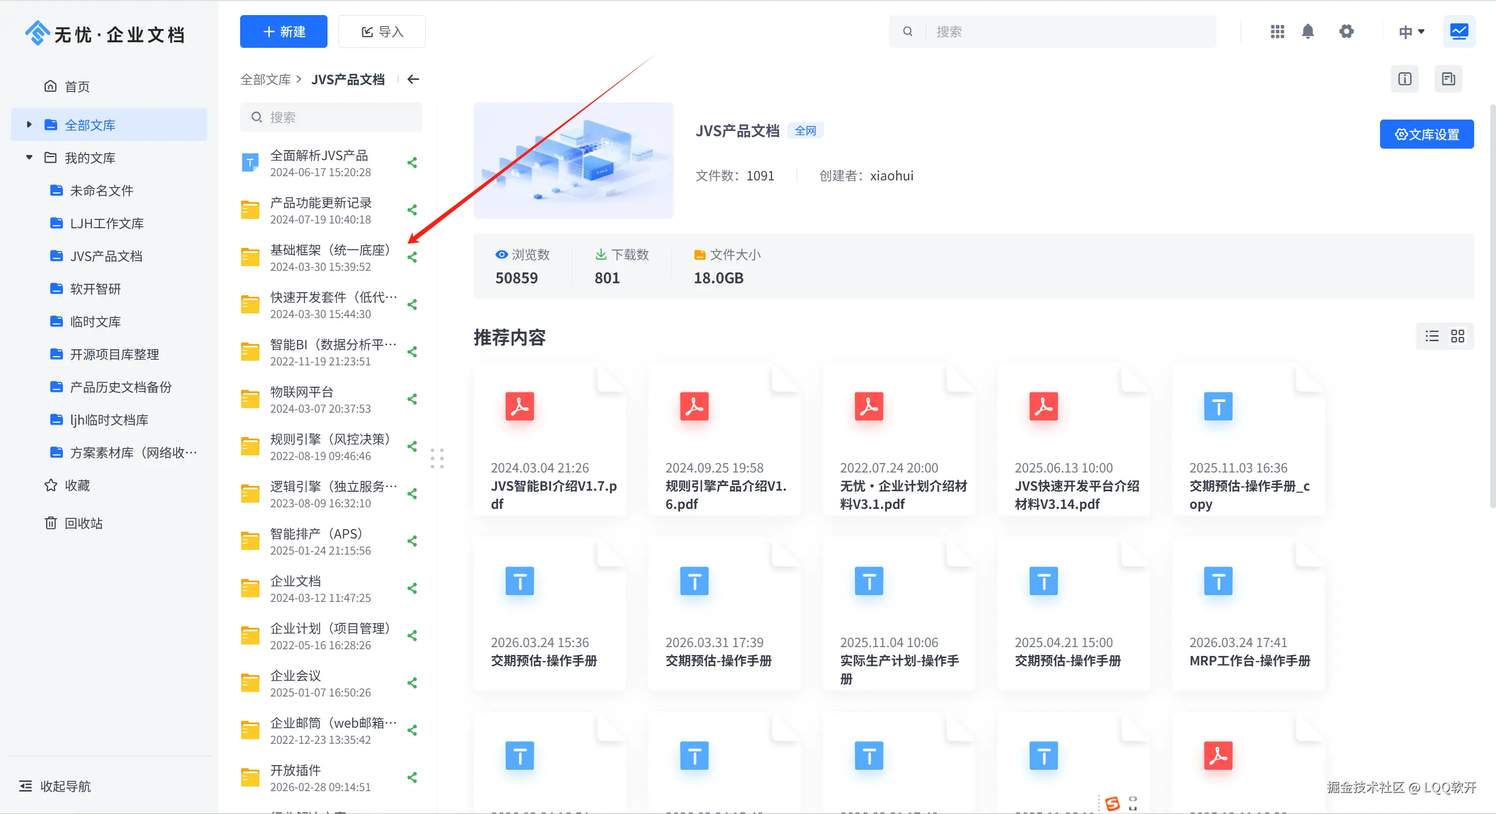Open 文库设置 button
Screen dimensions: 1496x814
1426,135
